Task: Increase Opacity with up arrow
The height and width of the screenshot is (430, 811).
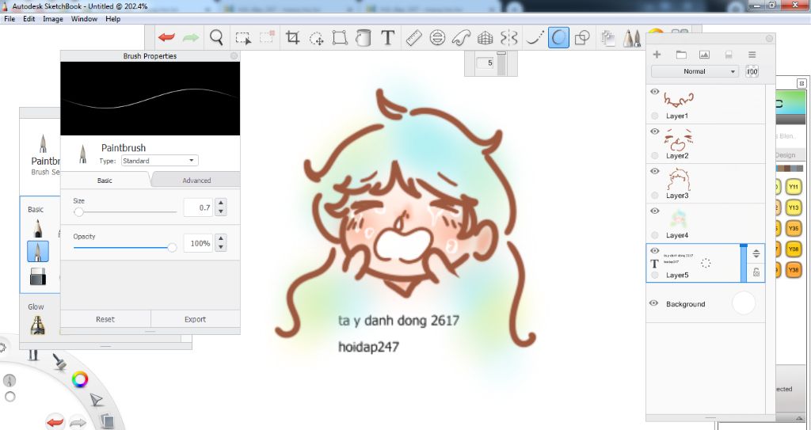Action: pos(221,239)
